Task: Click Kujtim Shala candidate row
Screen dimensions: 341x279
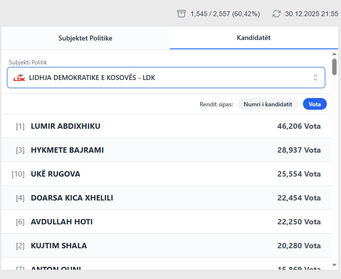Action: [x=166, y=246]
